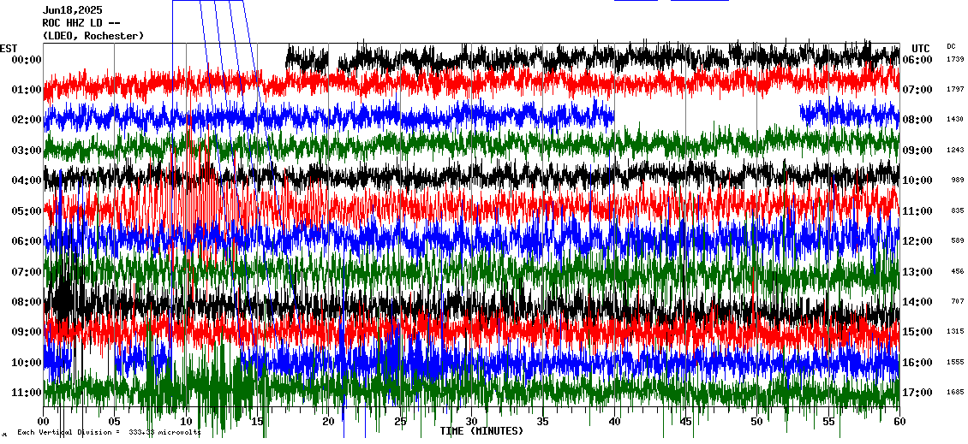The image size is (968, 444).
Task: Click the (LDEO, Rochester) label
Action: 93,36
